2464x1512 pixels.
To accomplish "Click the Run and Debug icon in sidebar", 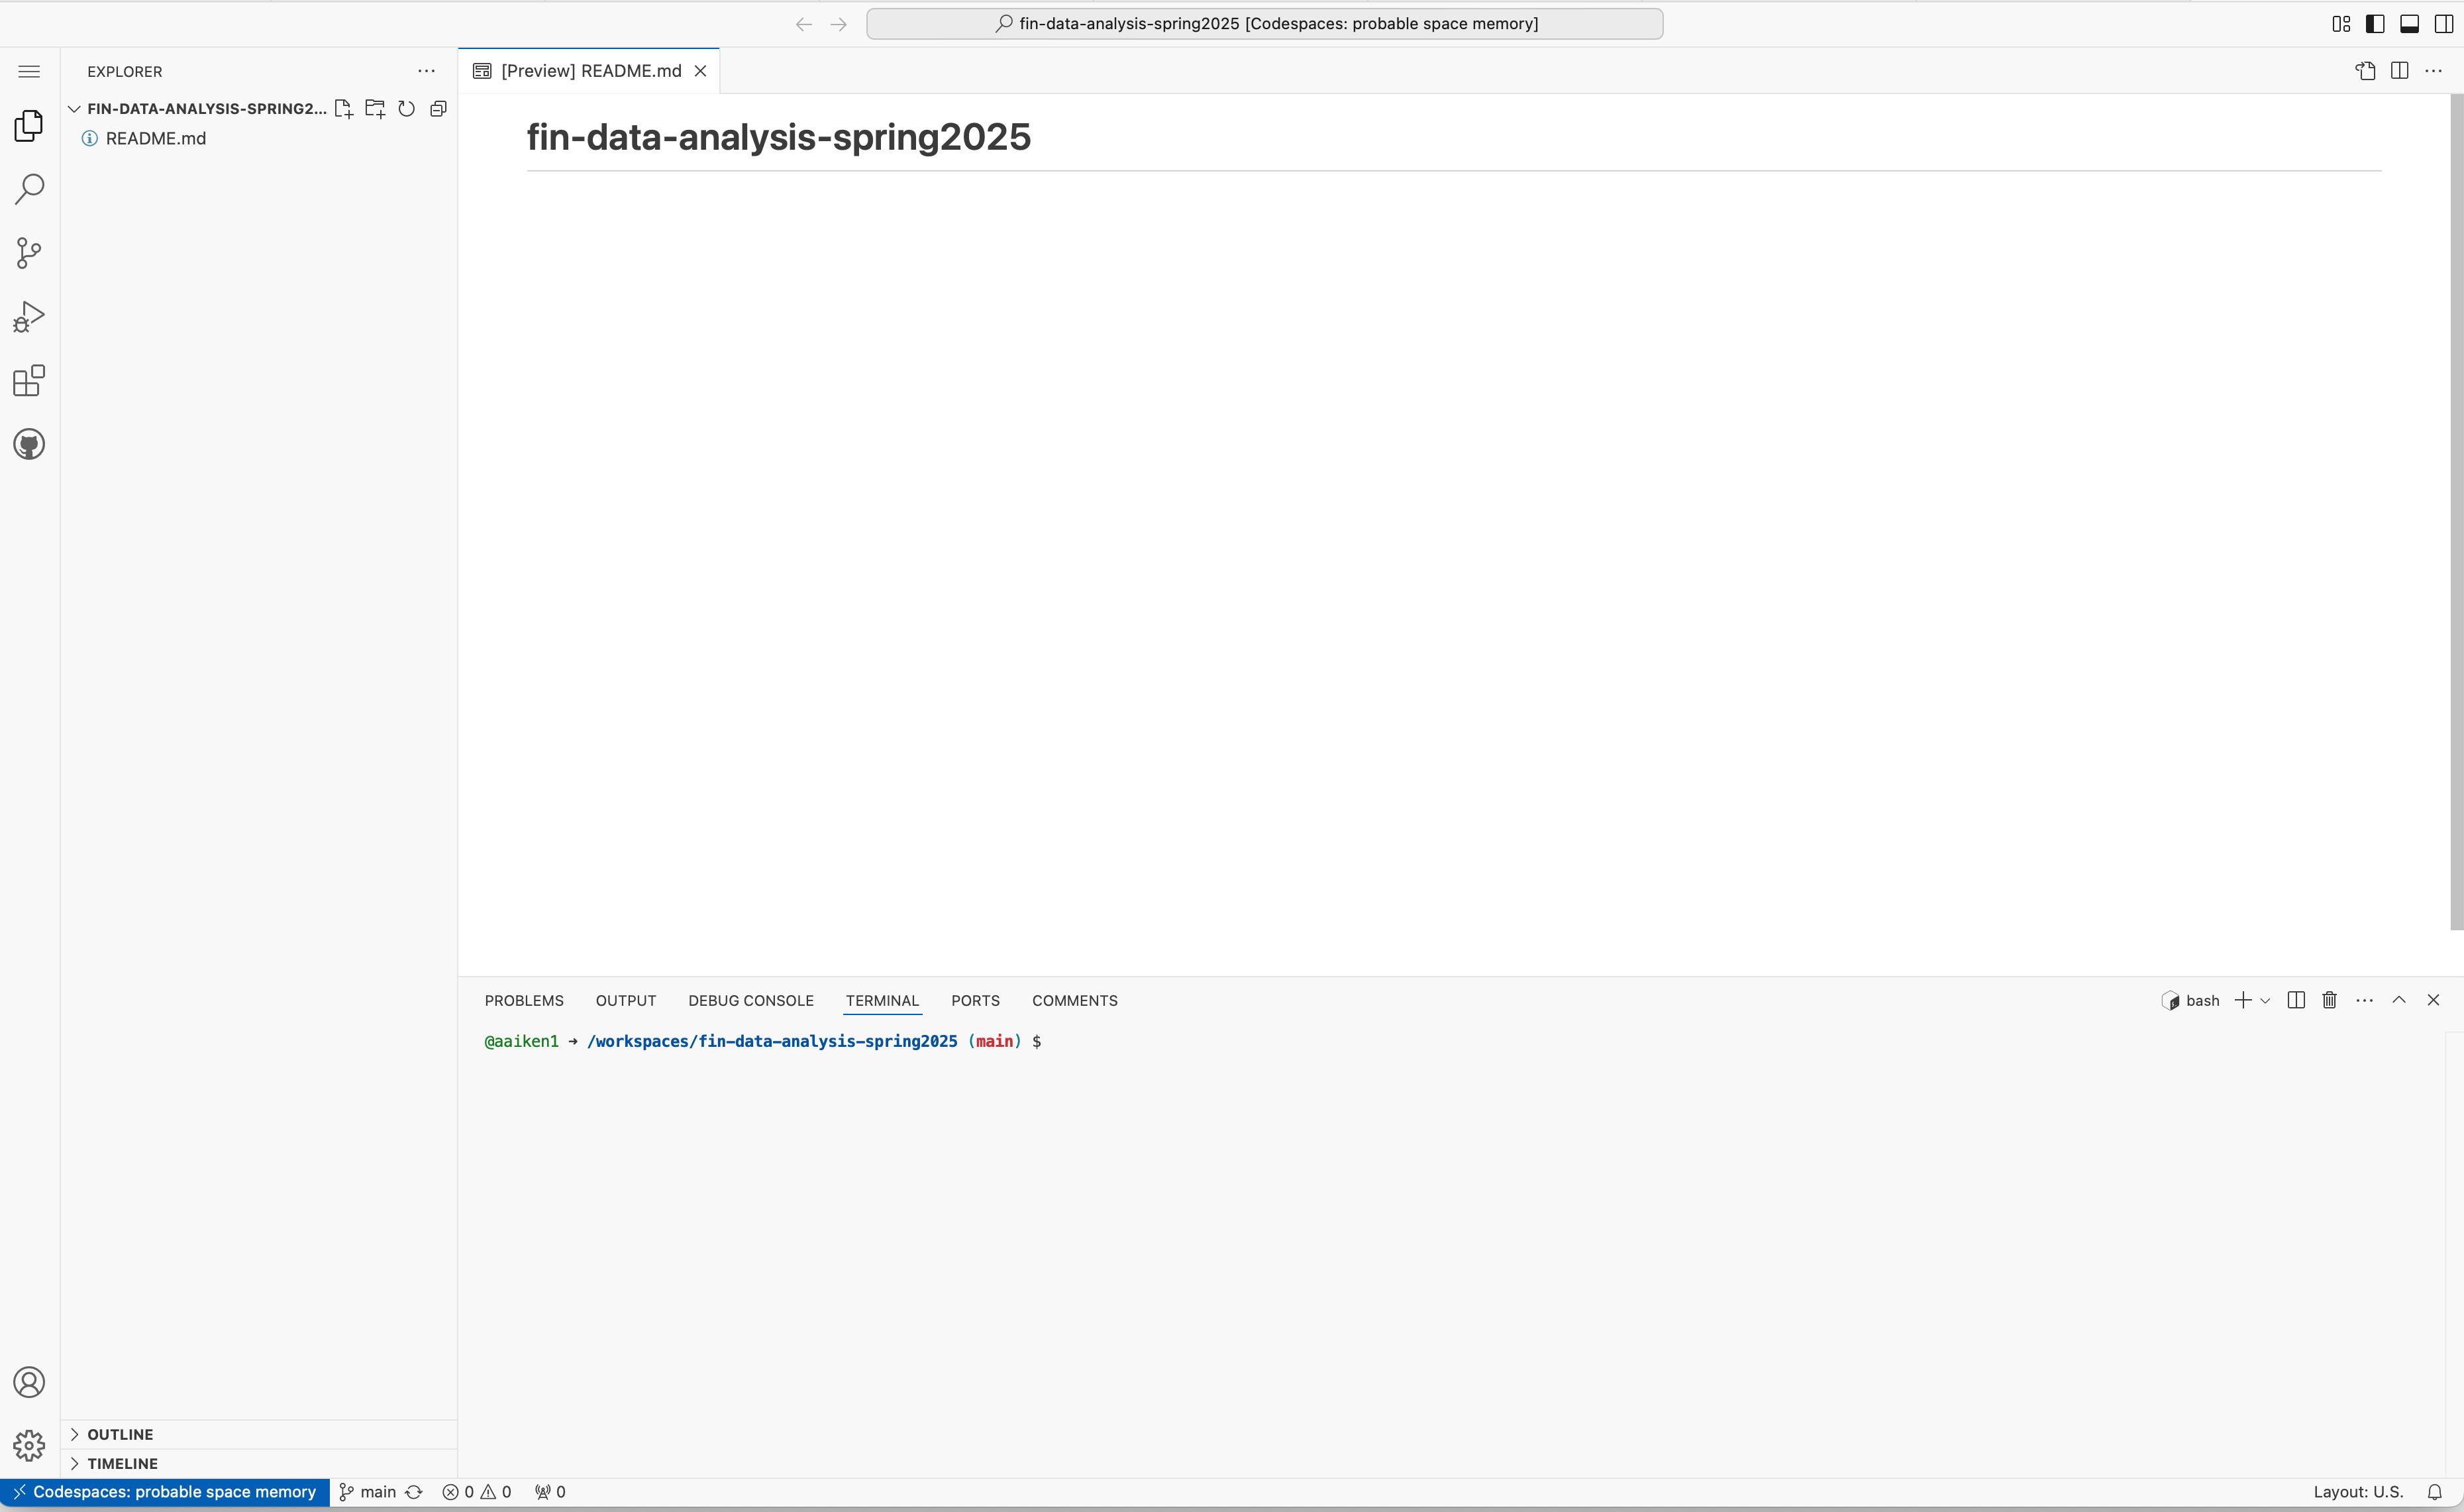I will (x=30, y=317).
